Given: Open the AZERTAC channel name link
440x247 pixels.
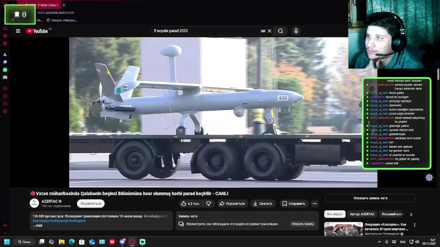Looking at the screenshot, I should (x=49, y=201).
